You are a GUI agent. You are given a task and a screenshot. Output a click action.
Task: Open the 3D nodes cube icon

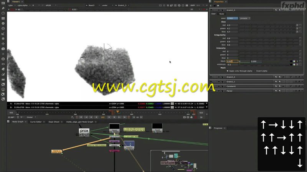point(3,49)
